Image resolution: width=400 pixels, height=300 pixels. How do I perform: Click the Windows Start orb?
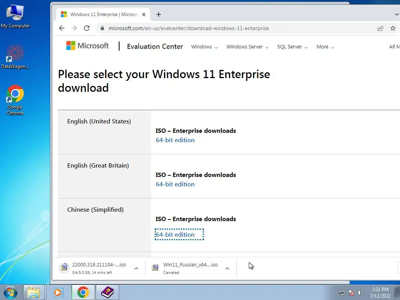[x=11, y=292]
